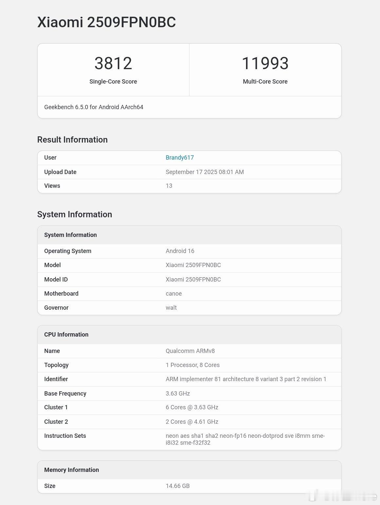Select the motherboard value canoe
380x505 pixels.
coord(174,294)
